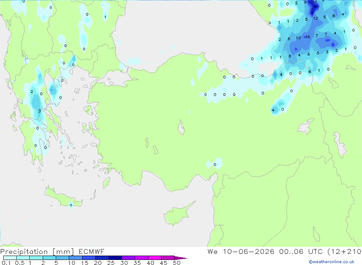Click the '40' legend label
362x265 pixels.
(x=150, y=263)
